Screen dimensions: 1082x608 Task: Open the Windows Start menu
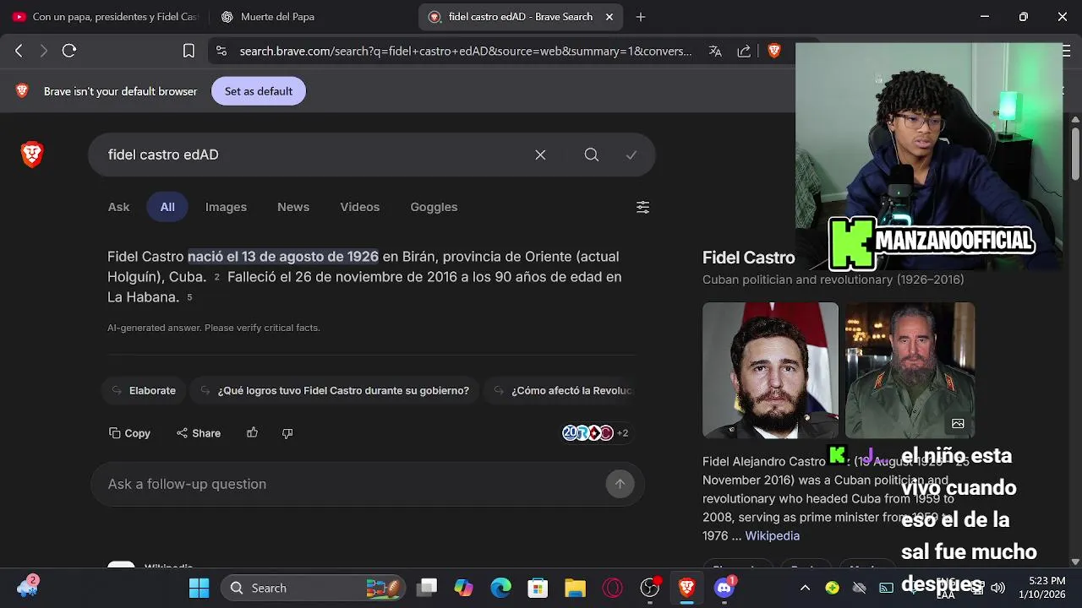click(x=199, y=588)
